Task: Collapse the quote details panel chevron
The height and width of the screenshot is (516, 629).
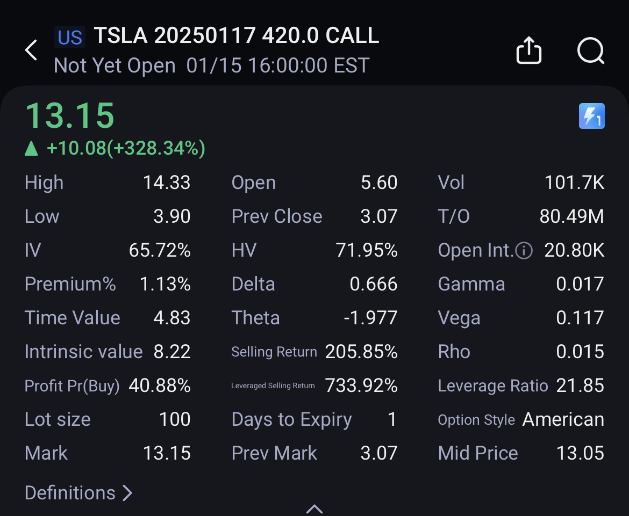Action: (x=314, y=508)
